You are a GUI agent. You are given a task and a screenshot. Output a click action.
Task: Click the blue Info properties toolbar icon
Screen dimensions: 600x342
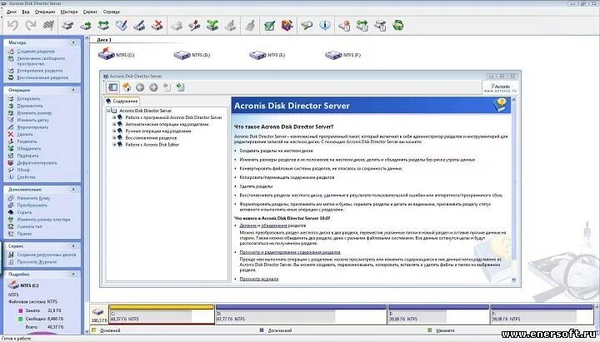tap(325, 25)
